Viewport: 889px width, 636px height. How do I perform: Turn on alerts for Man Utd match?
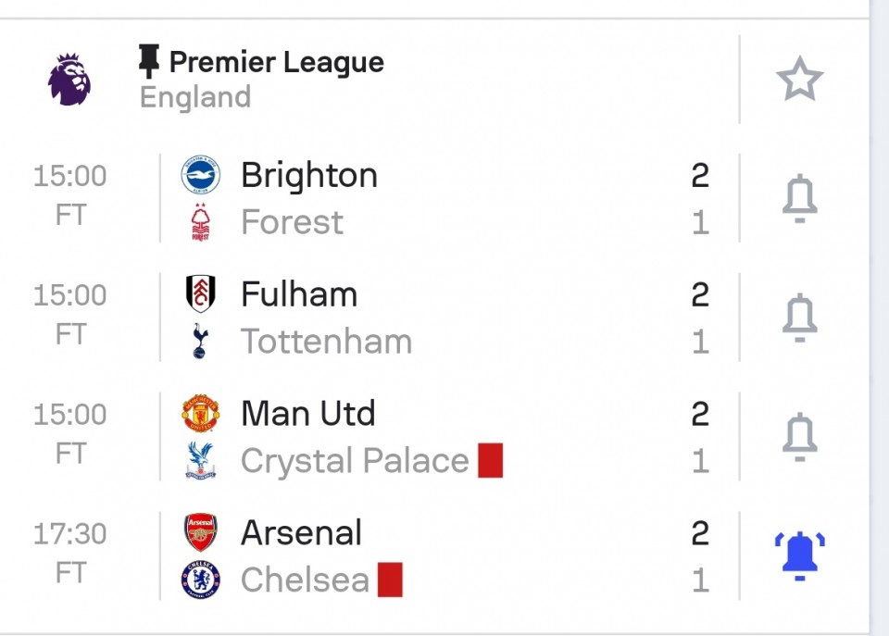click(x=799, y=436)
